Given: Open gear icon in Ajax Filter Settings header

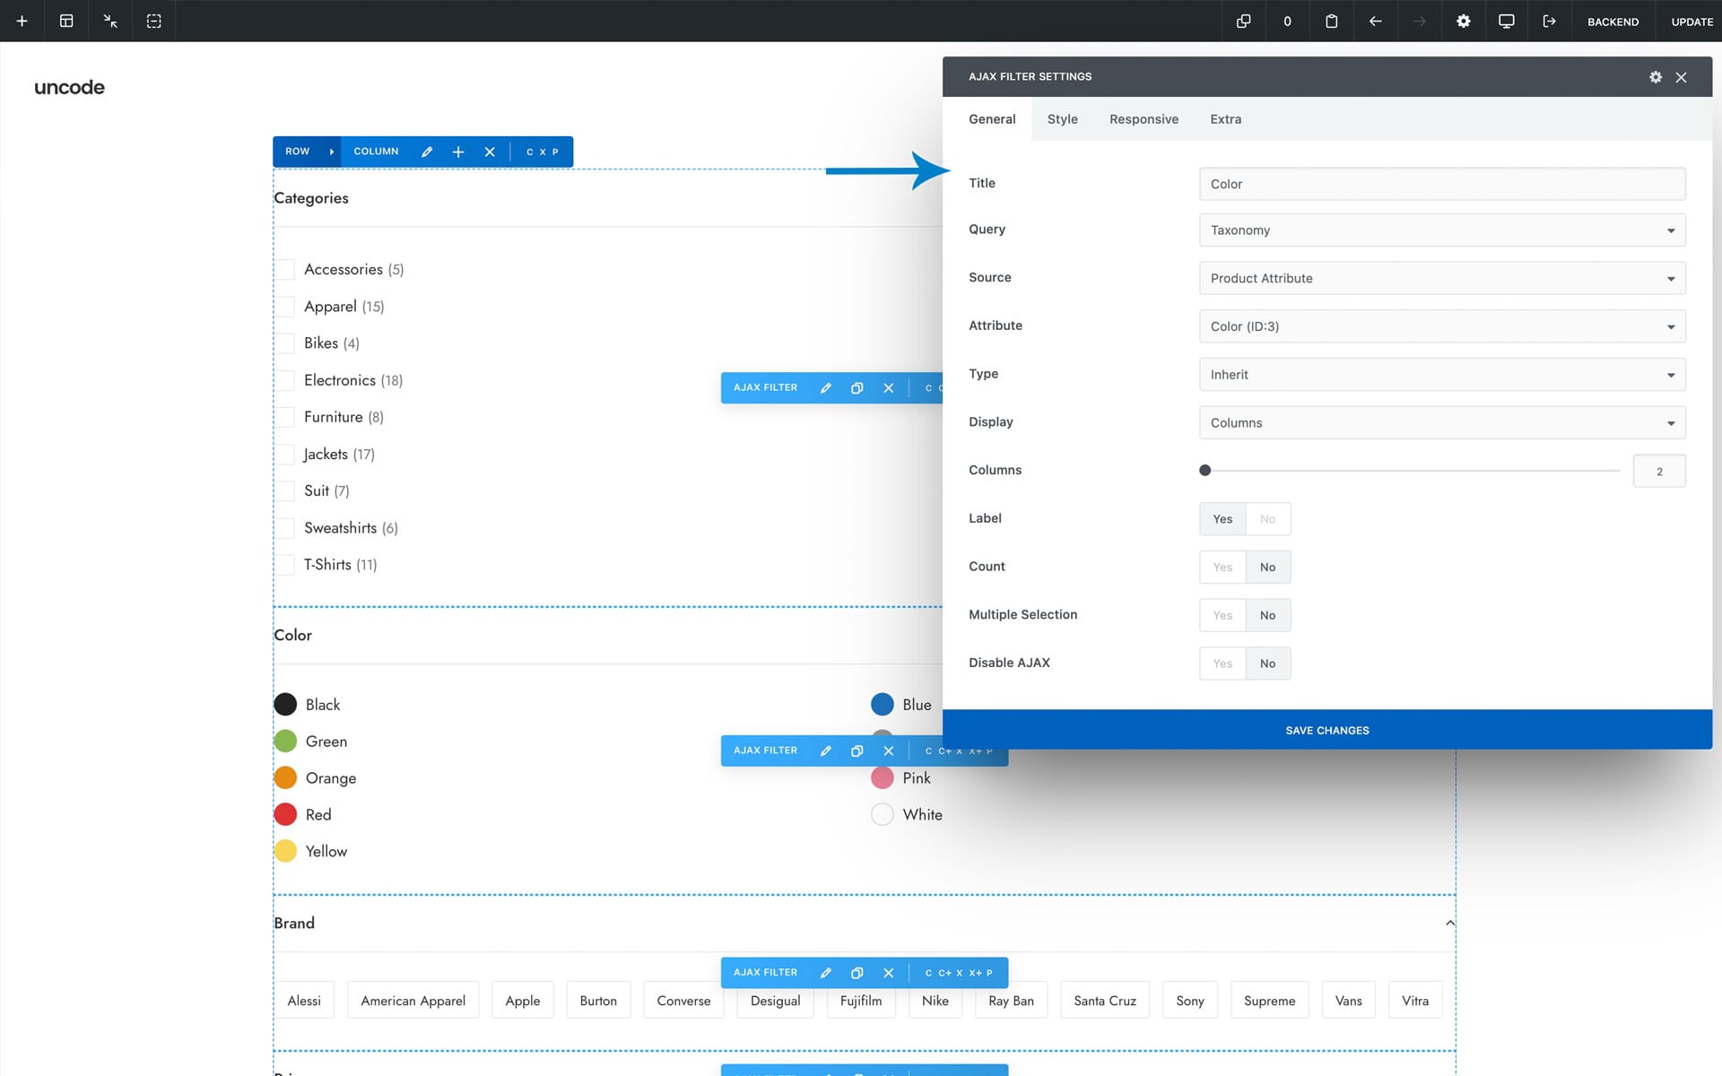Looking at the screenshot, I should (1655, 77).
